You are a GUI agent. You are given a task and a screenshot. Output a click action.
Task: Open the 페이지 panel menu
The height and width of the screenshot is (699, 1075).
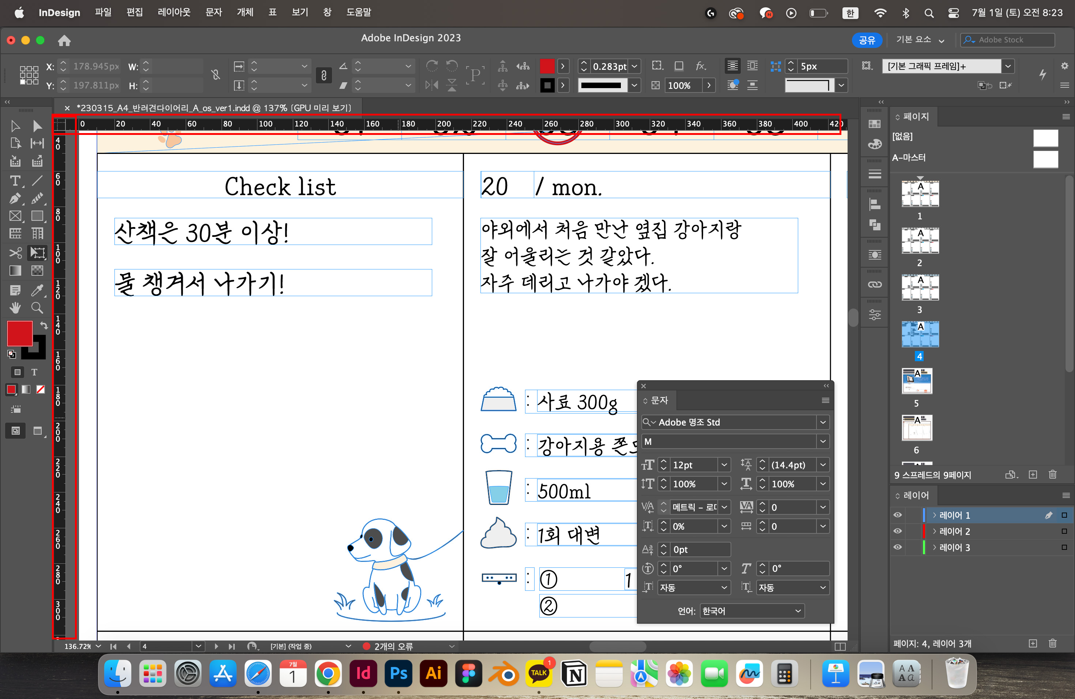pos(1065,117)
